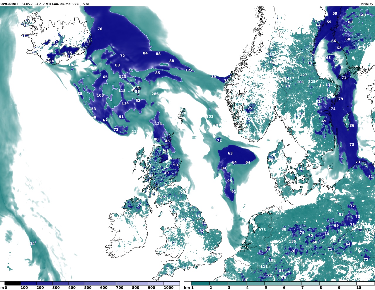
Task: Click the '1000' label on metre legend
Action: click(168, 288)
